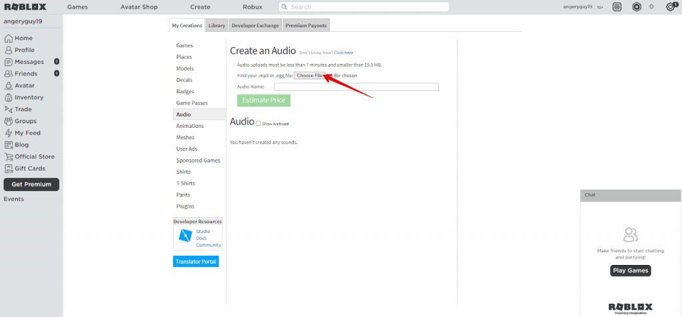Open the Profile sidebar icon
This screenshot has height=317, width=682.
click(x=8, y=50)
